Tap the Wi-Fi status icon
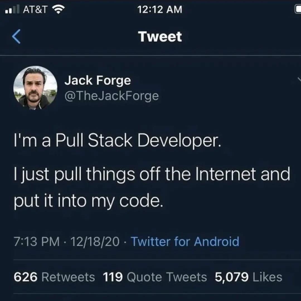The width and height of the screenshot is (301, 301). click(x=58, y=9)
